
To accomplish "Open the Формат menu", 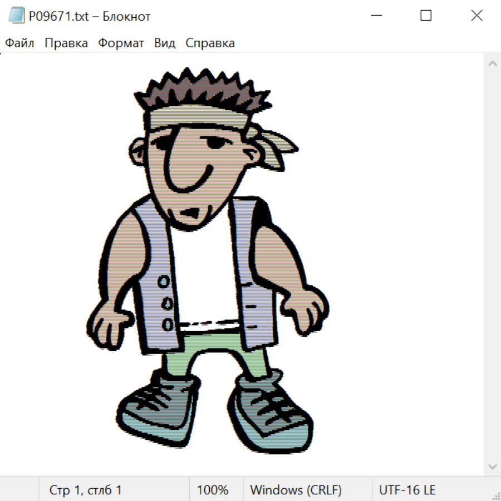I will coord(121,43).
